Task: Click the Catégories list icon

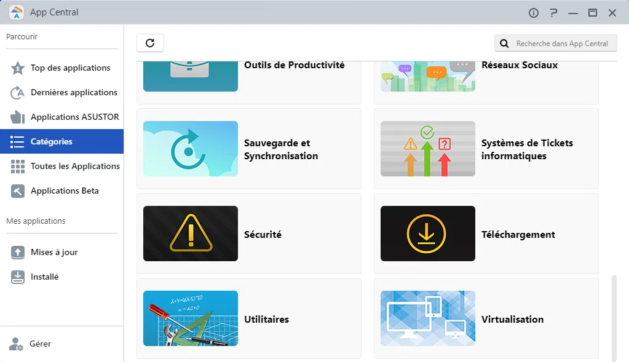Action: (x=17, y=141)
